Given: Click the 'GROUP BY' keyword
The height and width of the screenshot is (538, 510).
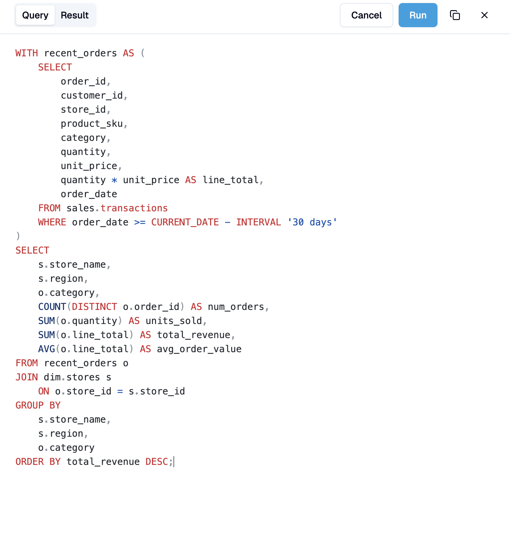Looking at the screenshot, I should pyautogui.click(x=38, y=406).
